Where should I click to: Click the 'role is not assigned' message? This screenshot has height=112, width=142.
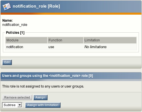pyautogui.click(x=43, y=86)
